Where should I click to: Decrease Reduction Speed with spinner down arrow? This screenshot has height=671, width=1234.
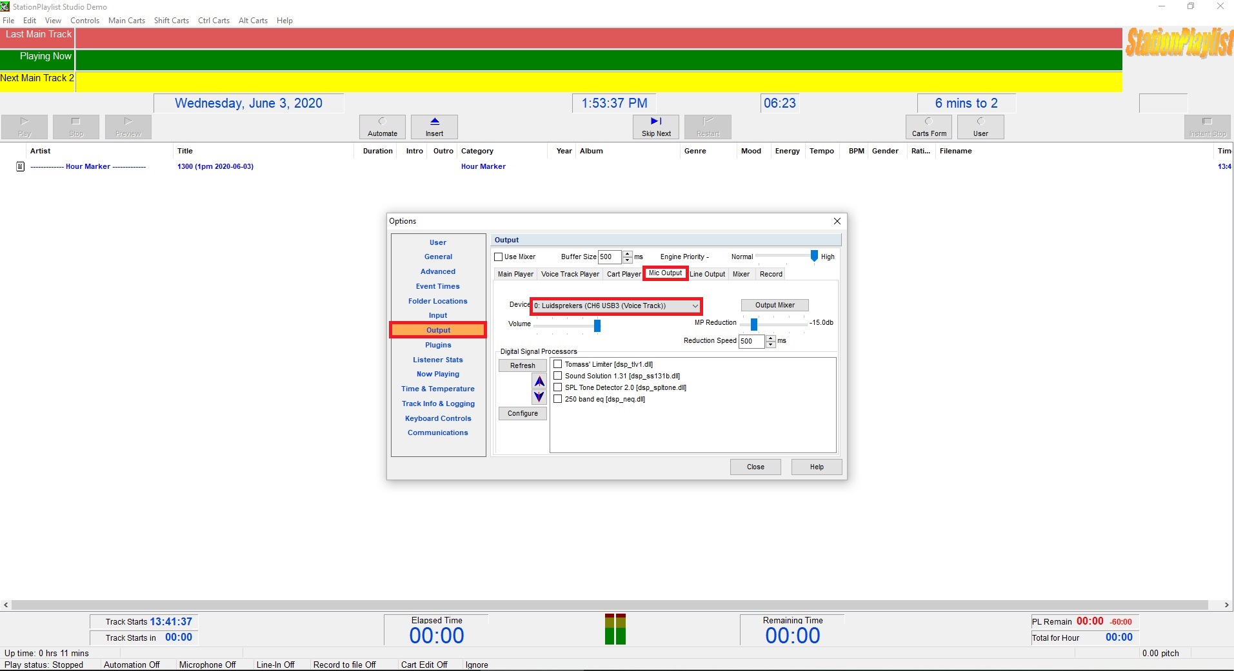point(770,344)
